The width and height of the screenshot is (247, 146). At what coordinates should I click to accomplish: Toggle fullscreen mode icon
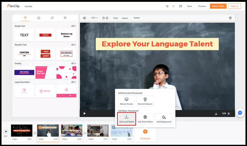coord(181,6)
